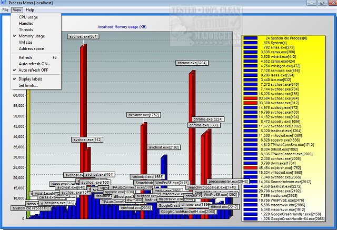This screenshot has height=230, width=337.
Task: Click chart label chrome.exe[3368]
Action: (x=204, y=125)
